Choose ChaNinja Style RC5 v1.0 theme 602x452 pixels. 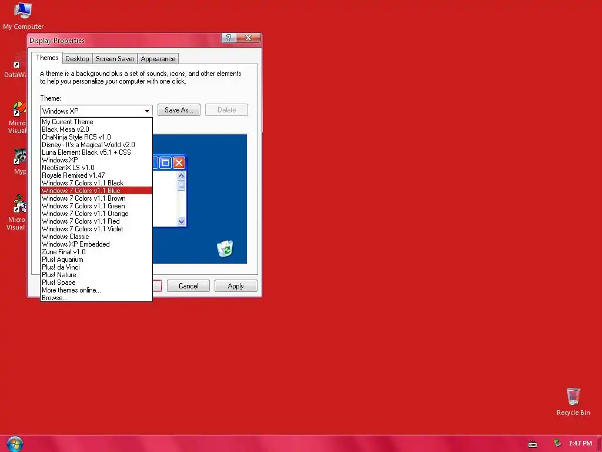pos(96,137)
